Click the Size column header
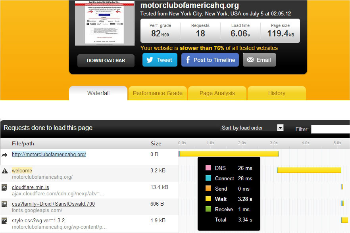 (156, 143)
